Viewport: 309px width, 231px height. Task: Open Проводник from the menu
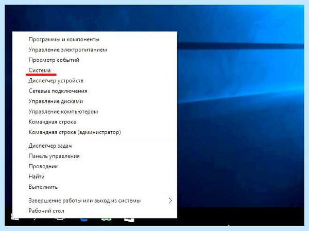(95, 166)
